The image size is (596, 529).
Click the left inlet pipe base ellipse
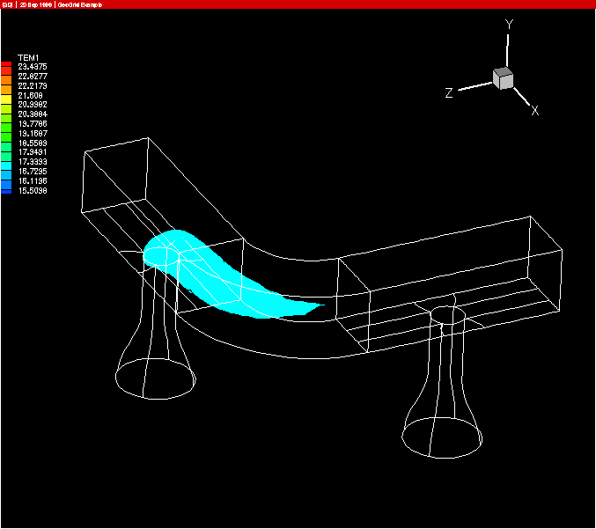(156, 377)
